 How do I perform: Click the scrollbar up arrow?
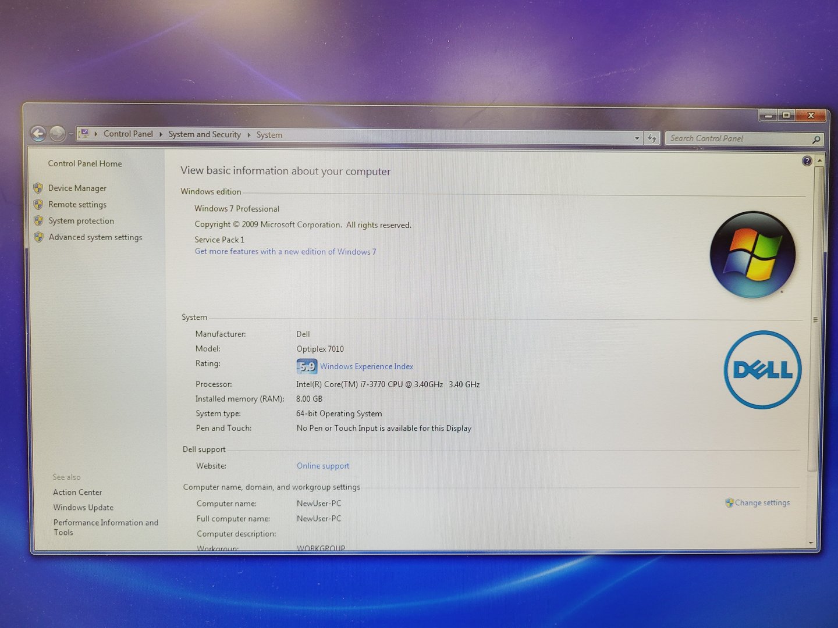pos(819,160)
